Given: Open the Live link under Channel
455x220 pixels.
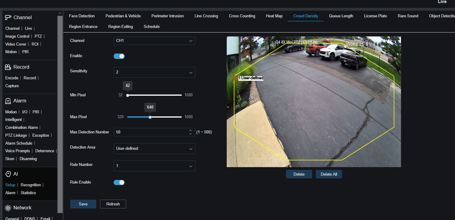Looking at the screenshot, I should click(28, 29).
